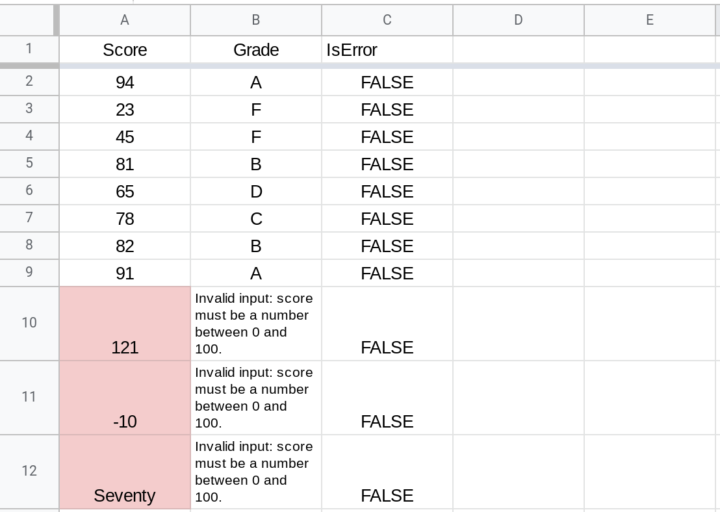
Task: Select FALSE cell in row 11
Action: pyautogui.click(x=387, y=398)
